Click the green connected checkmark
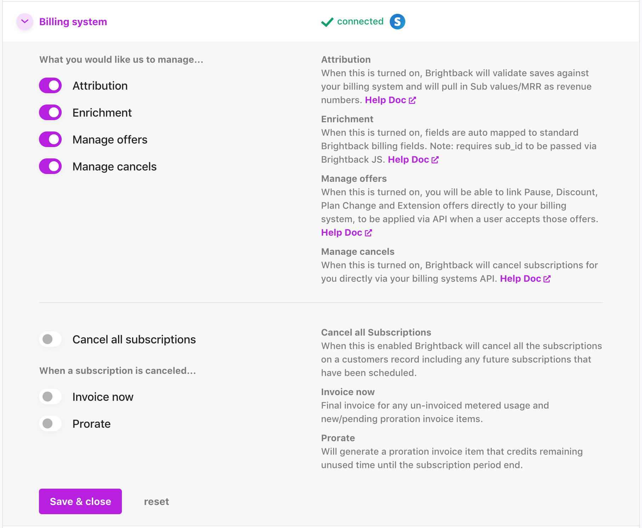The image size is (642, 528). click(326, 21)
